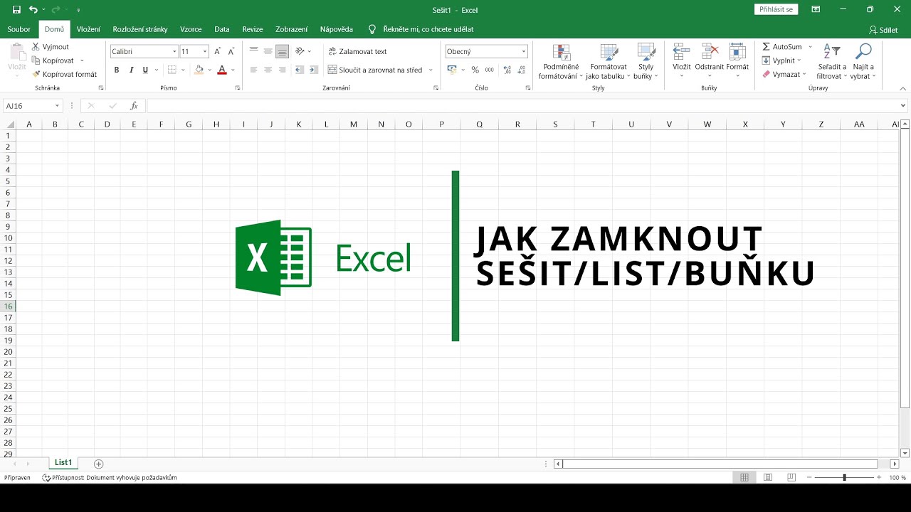Switch to the Vzorce tab
This screenshot has height=512, width=911.
tap(191, 29)
